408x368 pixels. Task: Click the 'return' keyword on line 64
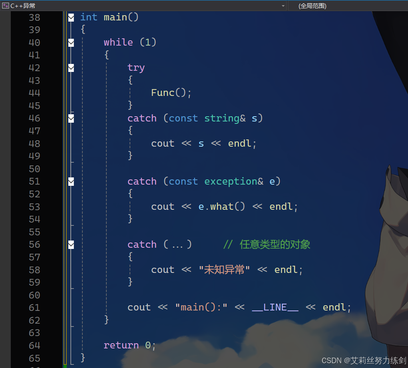coord(121,345)
